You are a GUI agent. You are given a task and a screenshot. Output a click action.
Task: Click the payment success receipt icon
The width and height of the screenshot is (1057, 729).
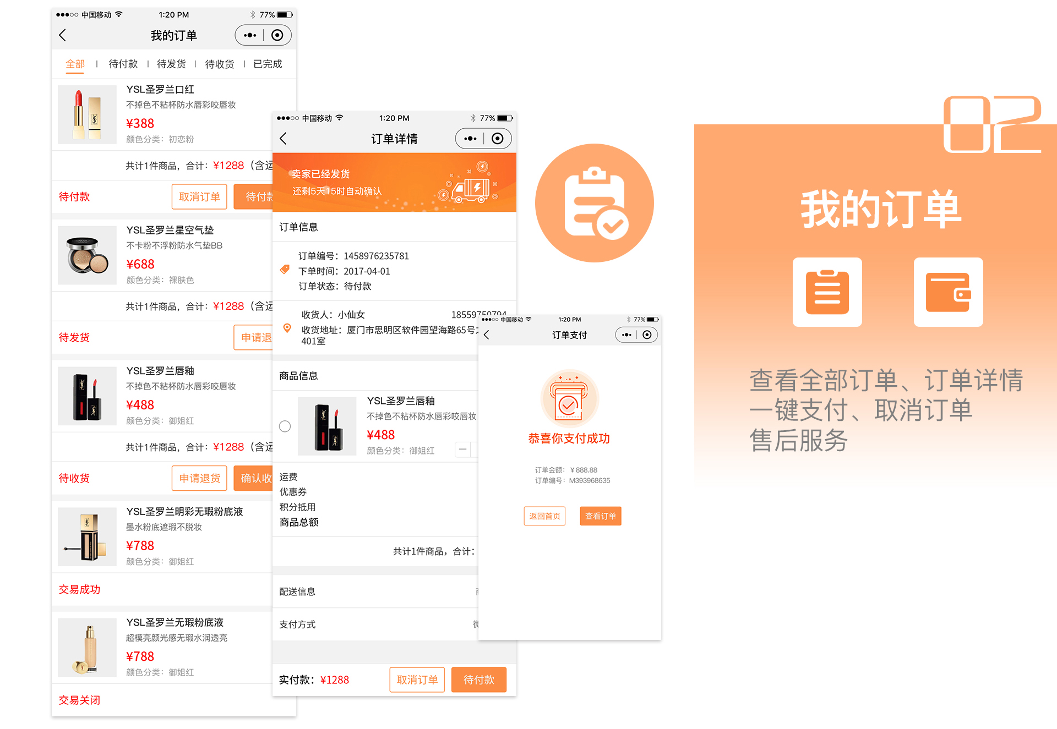(x=569, y=399)
